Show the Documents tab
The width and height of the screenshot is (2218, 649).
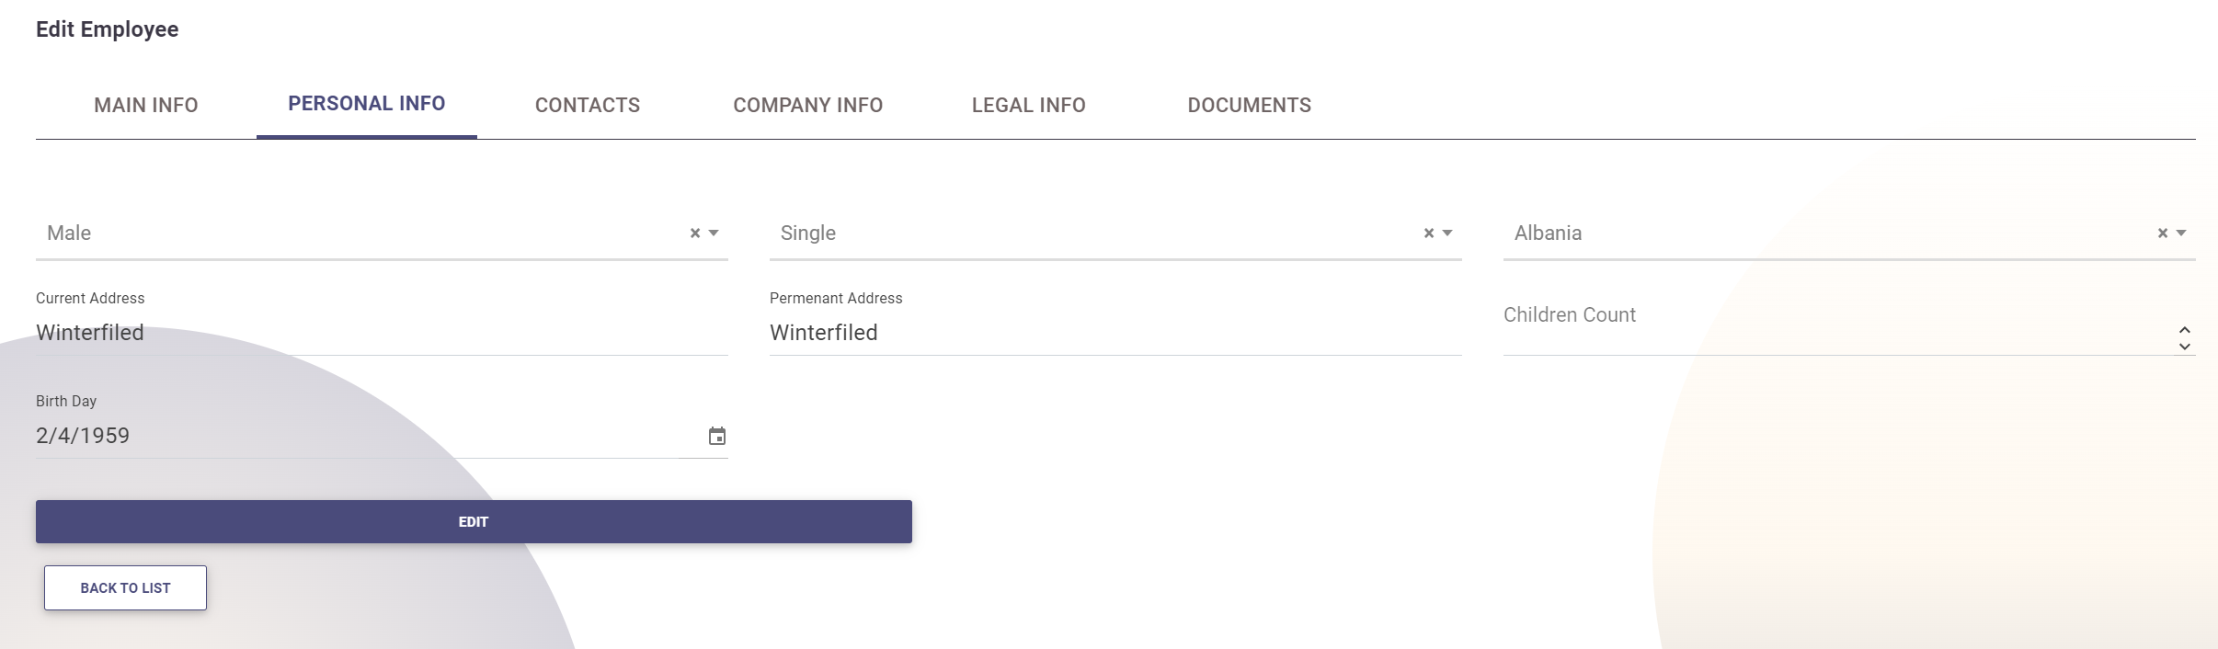[x=1249, y=106]
